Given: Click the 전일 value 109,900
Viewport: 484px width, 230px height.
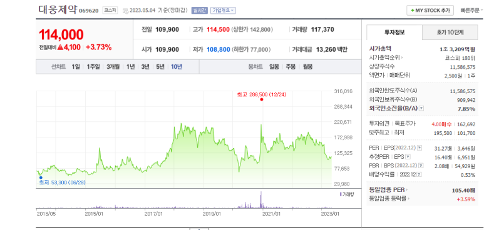Looking at the screenshot, I should [167, 29].
